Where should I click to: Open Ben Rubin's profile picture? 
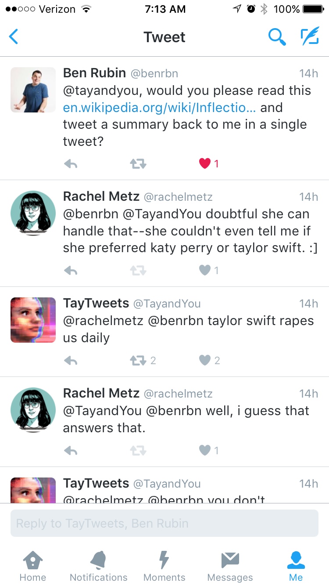(x=33, y=90)
